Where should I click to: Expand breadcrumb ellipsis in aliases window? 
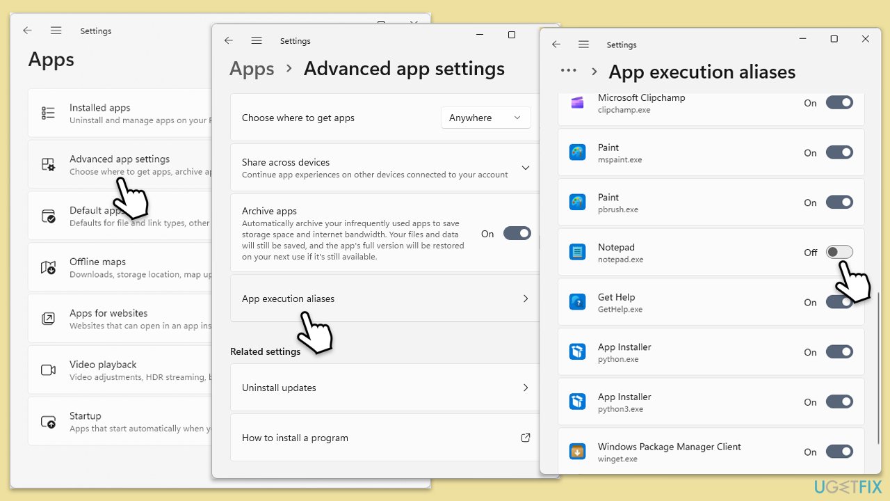coord(568,71)
